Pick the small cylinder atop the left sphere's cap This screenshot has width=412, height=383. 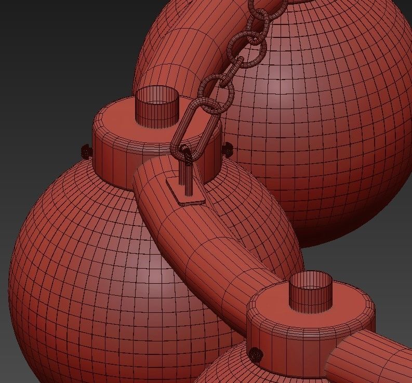point(157,107)
